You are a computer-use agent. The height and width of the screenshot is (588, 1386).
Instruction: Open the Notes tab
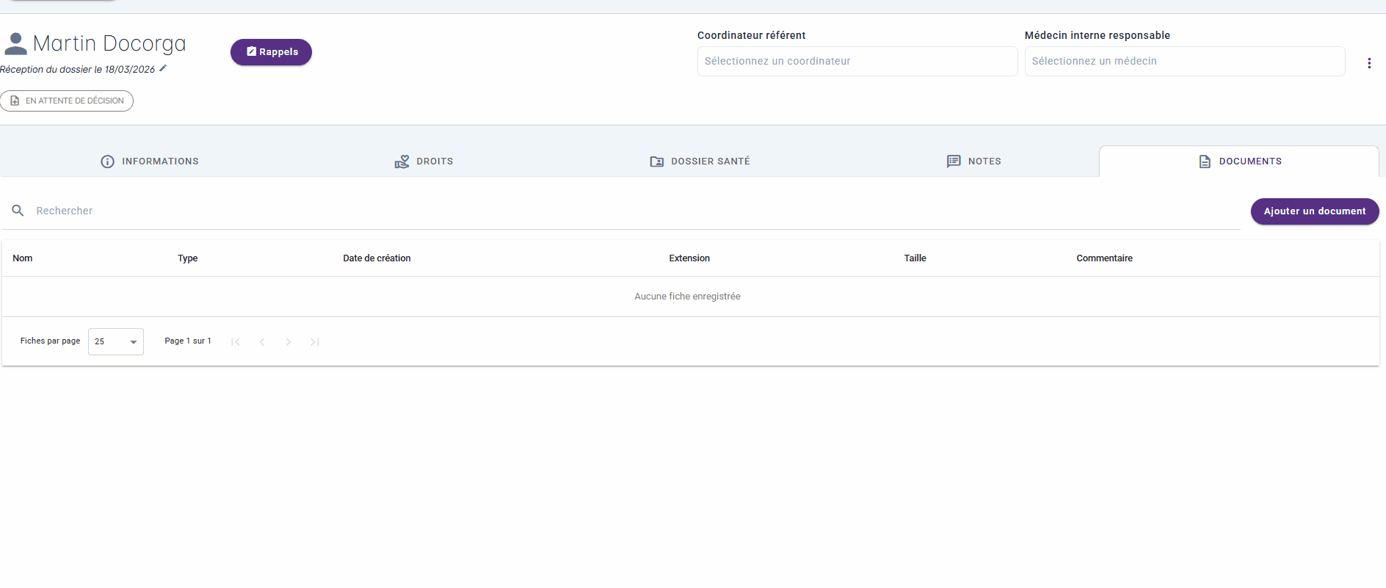tap(973, 161)
